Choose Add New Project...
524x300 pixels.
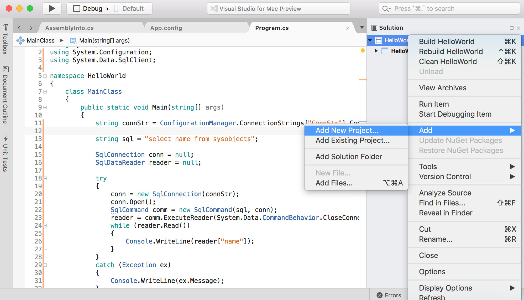point(356,131)
